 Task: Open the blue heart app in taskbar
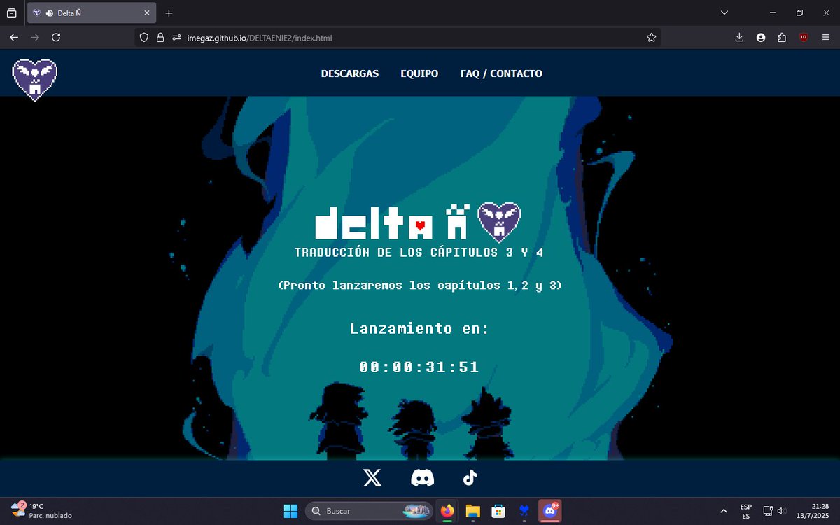pyautogui.click(x=524, y=511)
